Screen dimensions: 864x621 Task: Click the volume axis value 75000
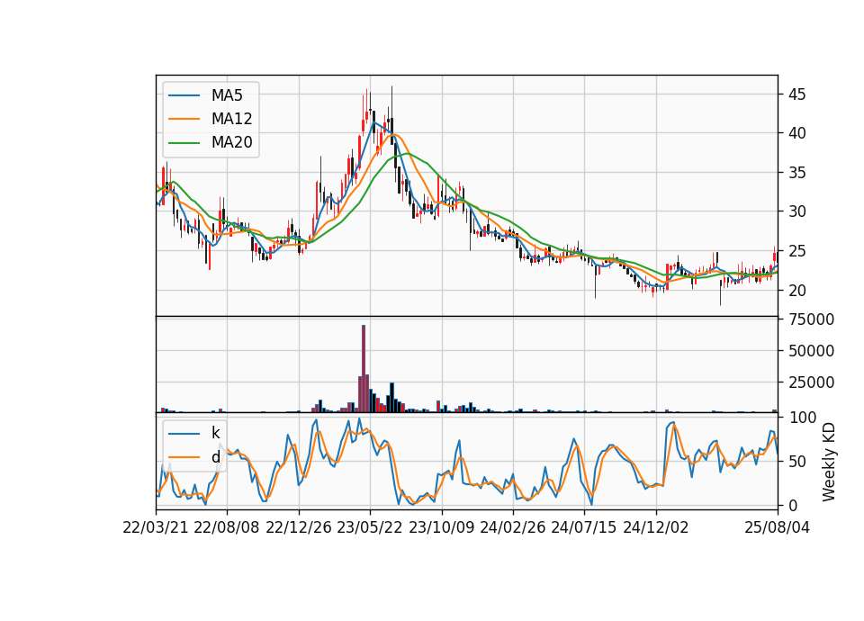(x=811, y=319)
